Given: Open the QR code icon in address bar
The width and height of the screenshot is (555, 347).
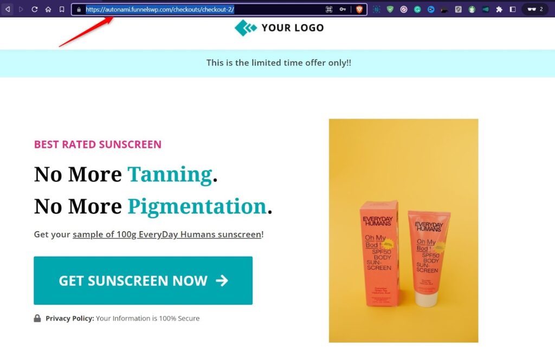Looking at the screenshot, I should point(329,10).
